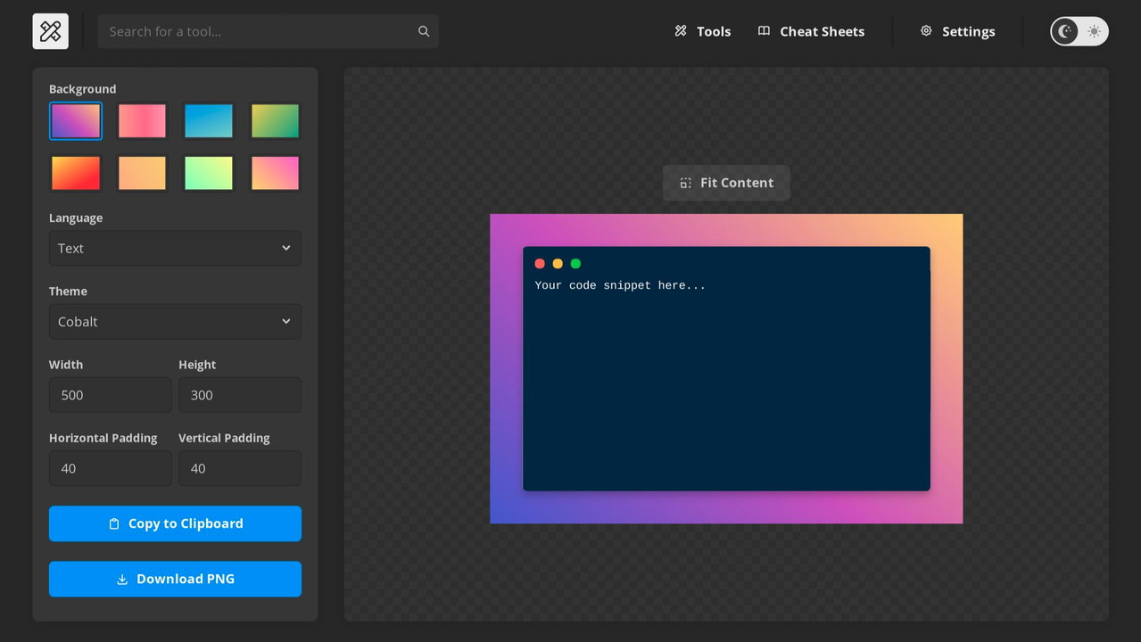Toggle the dark/light theme switch

tap(1079, 31)
